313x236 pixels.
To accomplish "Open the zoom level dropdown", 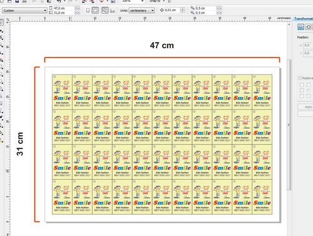I will (133, 1).
